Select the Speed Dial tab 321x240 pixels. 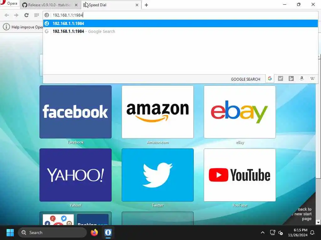(x=111, y=5)
